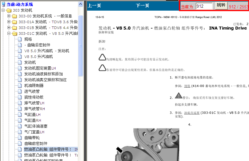The image size is (249, 161).
Task: Follow the 规格 link in step 1
Action: (x=187, y=86)
